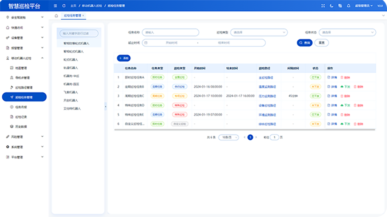Viewport: 387px width, 217px height.
Task: Click the 任务名称 input field
Action: pos(170,33)
